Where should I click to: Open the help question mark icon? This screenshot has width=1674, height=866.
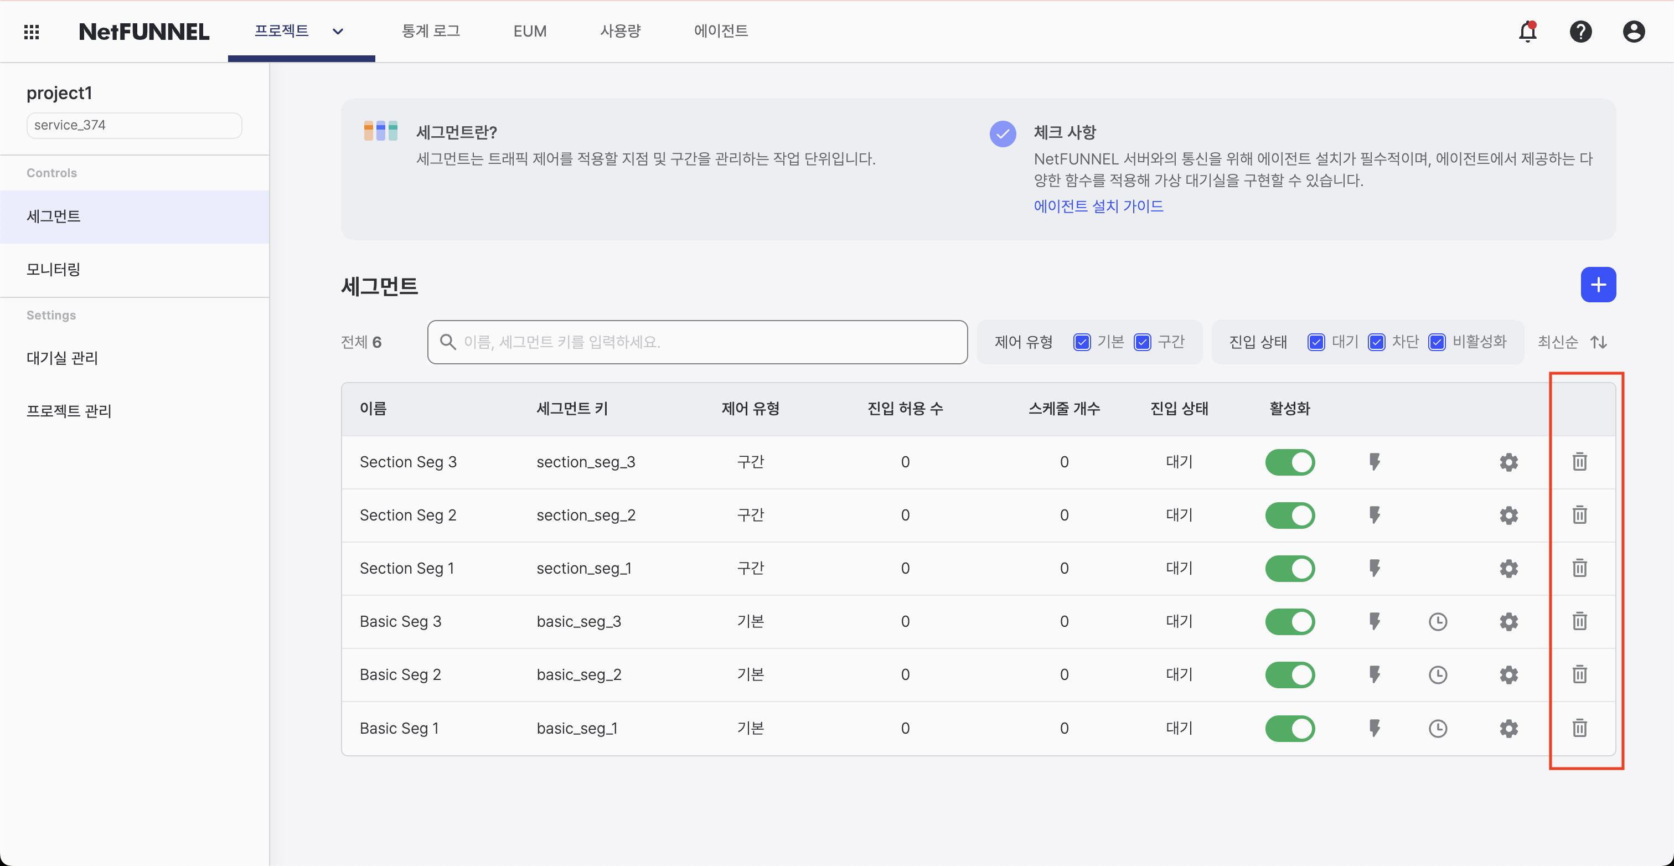(1580, 31)
